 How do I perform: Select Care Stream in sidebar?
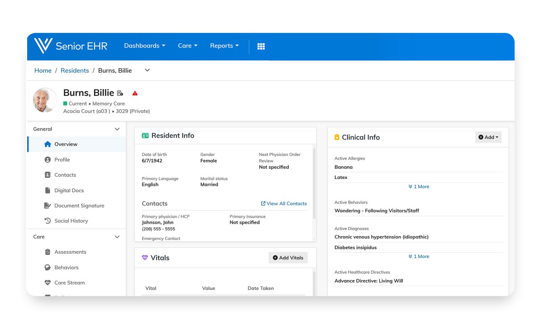point(69,282)
